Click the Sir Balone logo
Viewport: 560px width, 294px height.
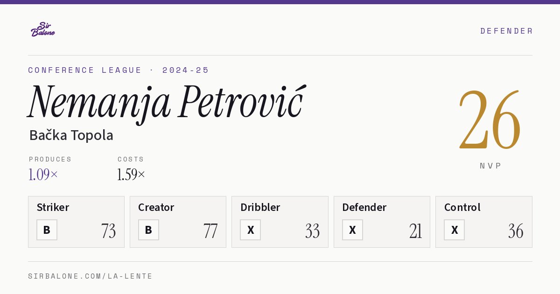(x=43, y=29)
